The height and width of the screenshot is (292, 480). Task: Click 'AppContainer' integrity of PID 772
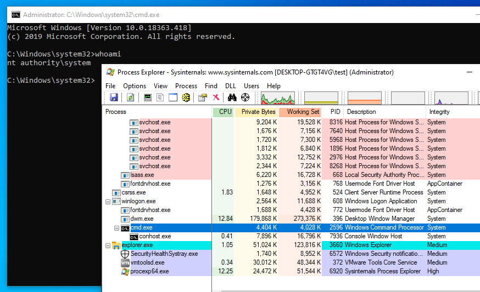point(444,210)
